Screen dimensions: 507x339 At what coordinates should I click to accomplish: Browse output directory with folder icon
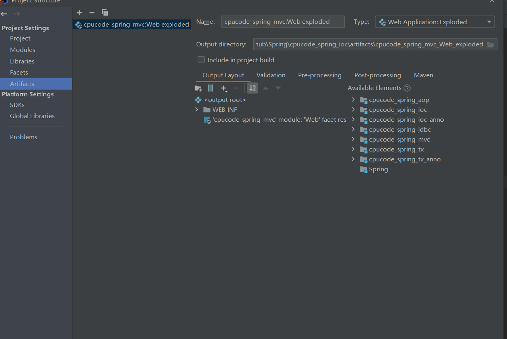[x=490, y=44]
